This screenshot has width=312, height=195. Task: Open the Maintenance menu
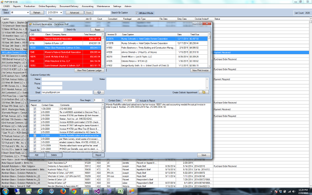103,6
